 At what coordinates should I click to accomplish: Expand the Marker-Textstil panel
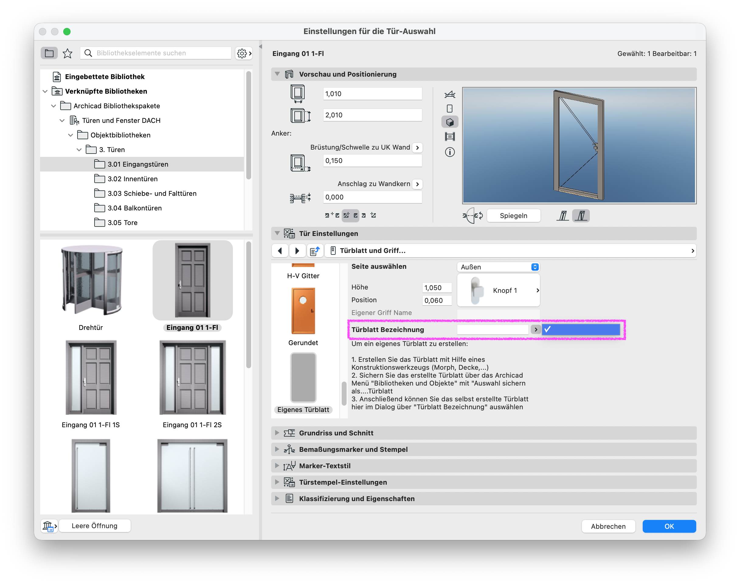click(x=277, y=466)
